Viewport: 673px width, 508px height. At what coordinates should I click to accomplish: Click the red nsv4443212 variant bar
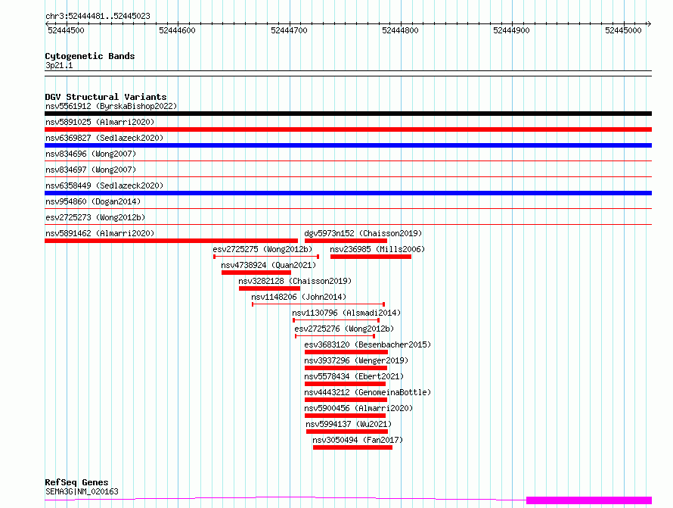coord(346,400)
